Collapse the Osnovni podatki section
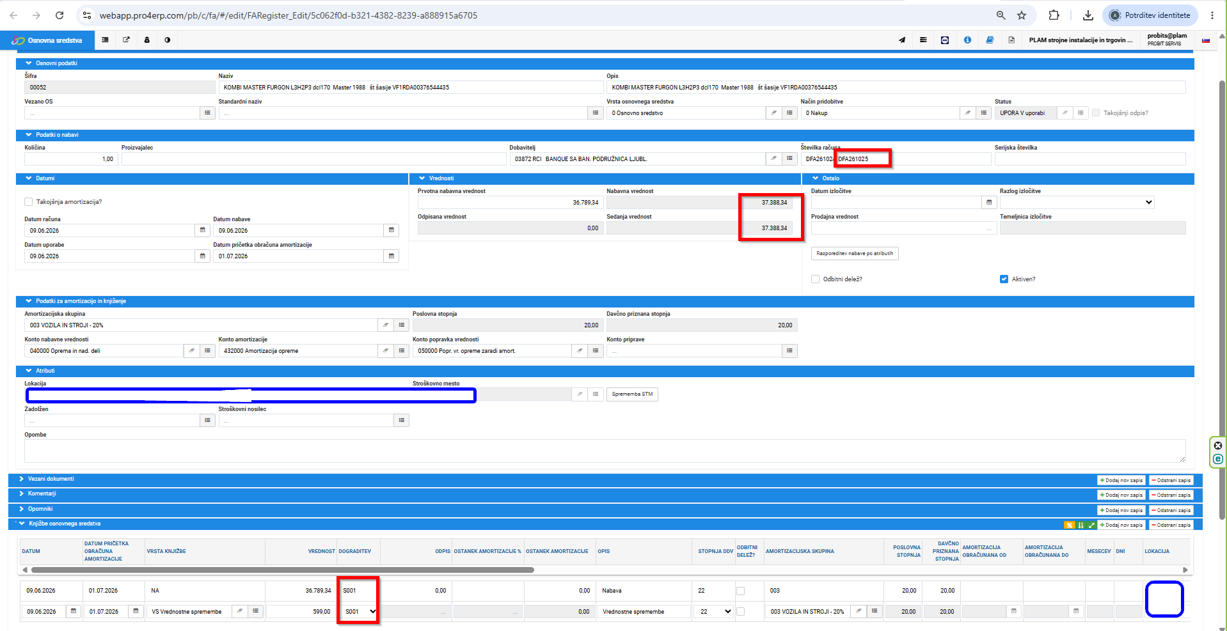This screenshot has height=631, width=1227. (x=29, y=63)
